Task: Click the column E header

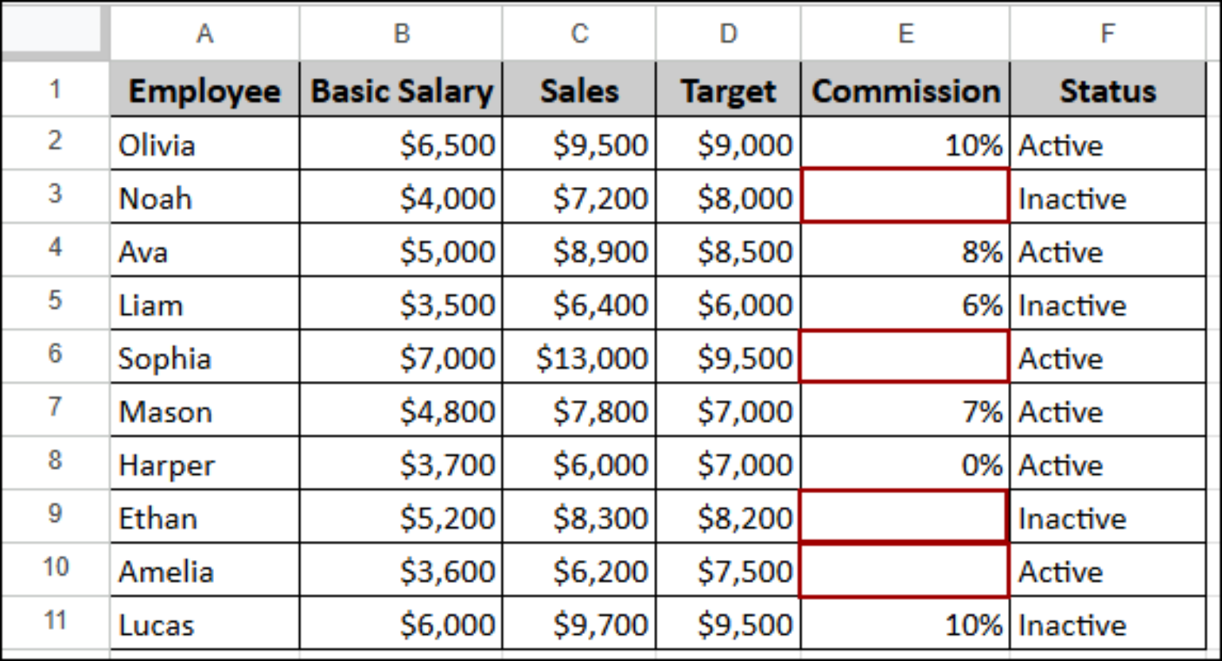Action: tap(905, 33)
